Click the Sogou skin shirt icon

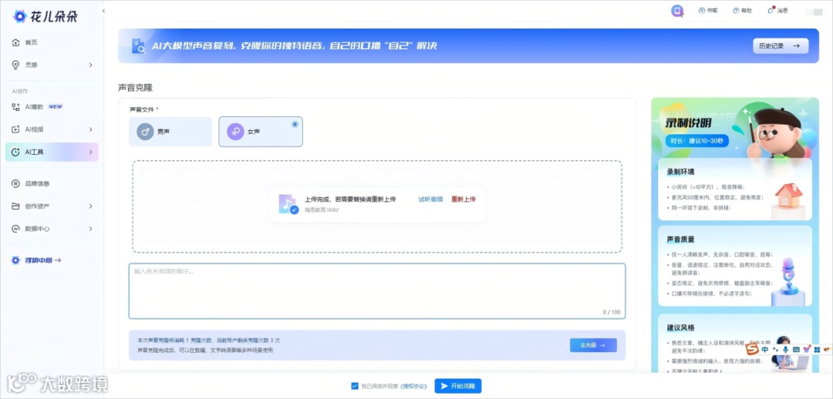(x=807, y=350)
